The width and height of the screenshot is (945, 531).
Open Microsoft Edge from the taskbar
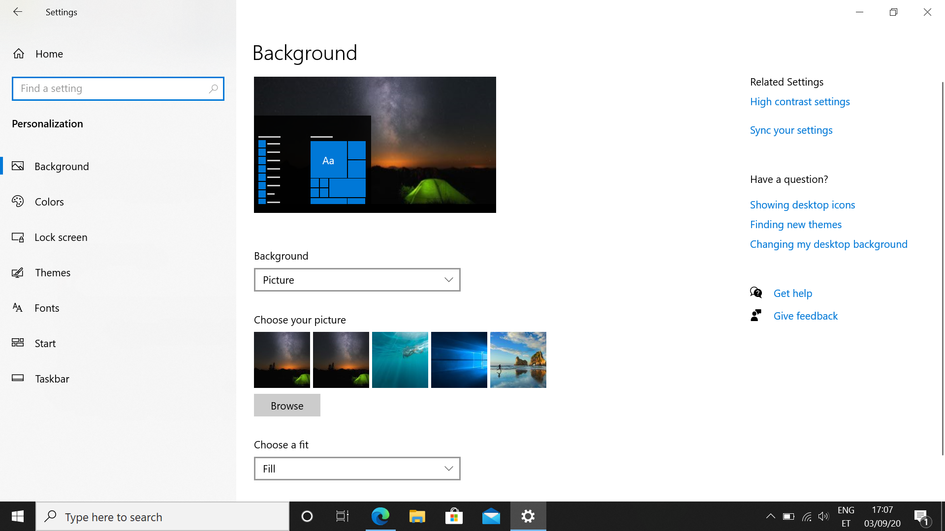point(380,516)
